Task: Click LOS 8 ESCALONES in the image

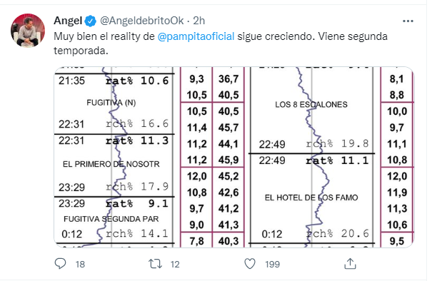Action: click(311, 104)
